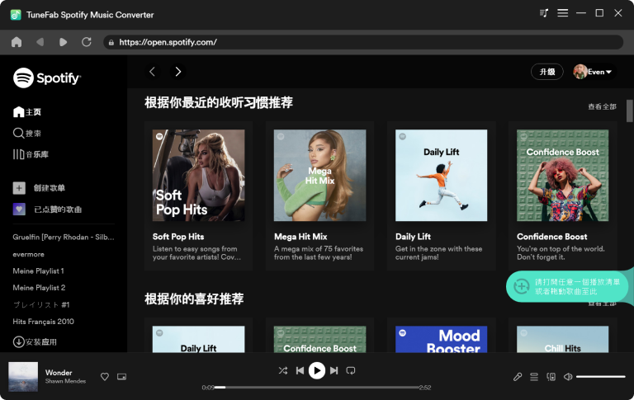
Task: Open the Gruelfin [Perry Rhodan playlist
Action: point(64,238)
